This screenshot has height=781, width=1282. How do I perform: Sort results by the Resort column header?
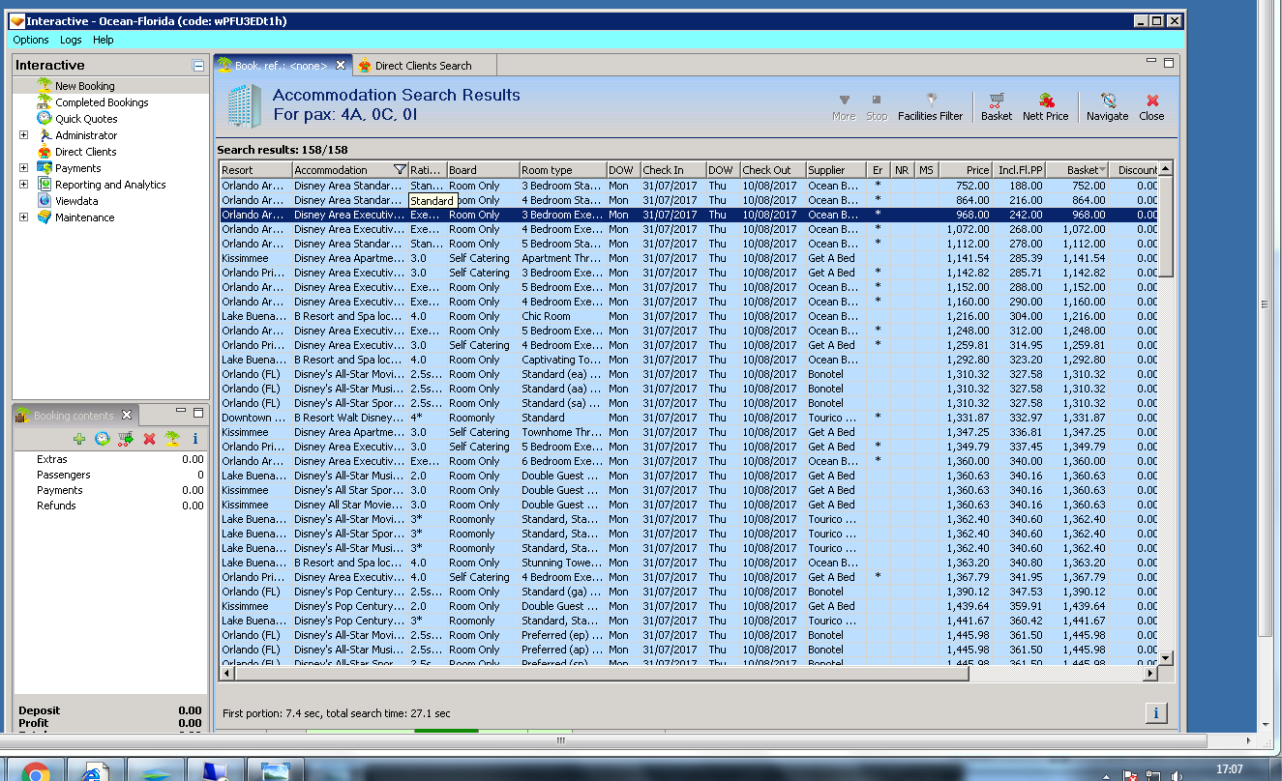click(x=255, y=170)
